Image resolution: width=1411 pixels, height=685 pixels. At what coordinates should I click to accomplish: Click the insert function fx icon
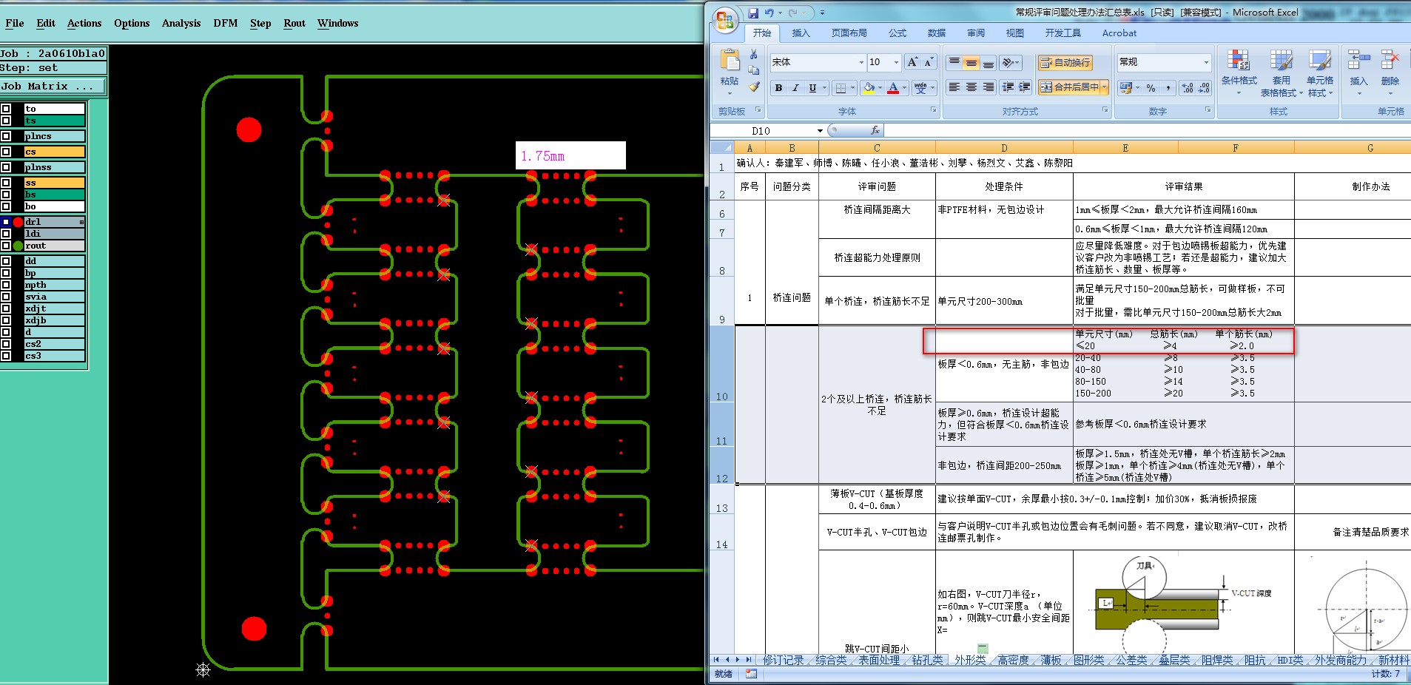875,130
